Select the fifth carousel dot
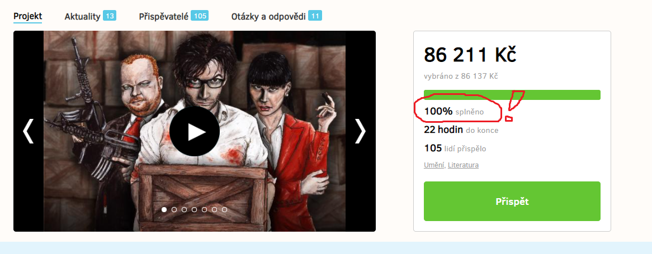Screen dimensions: 652x254 click(x=204, y=209)
